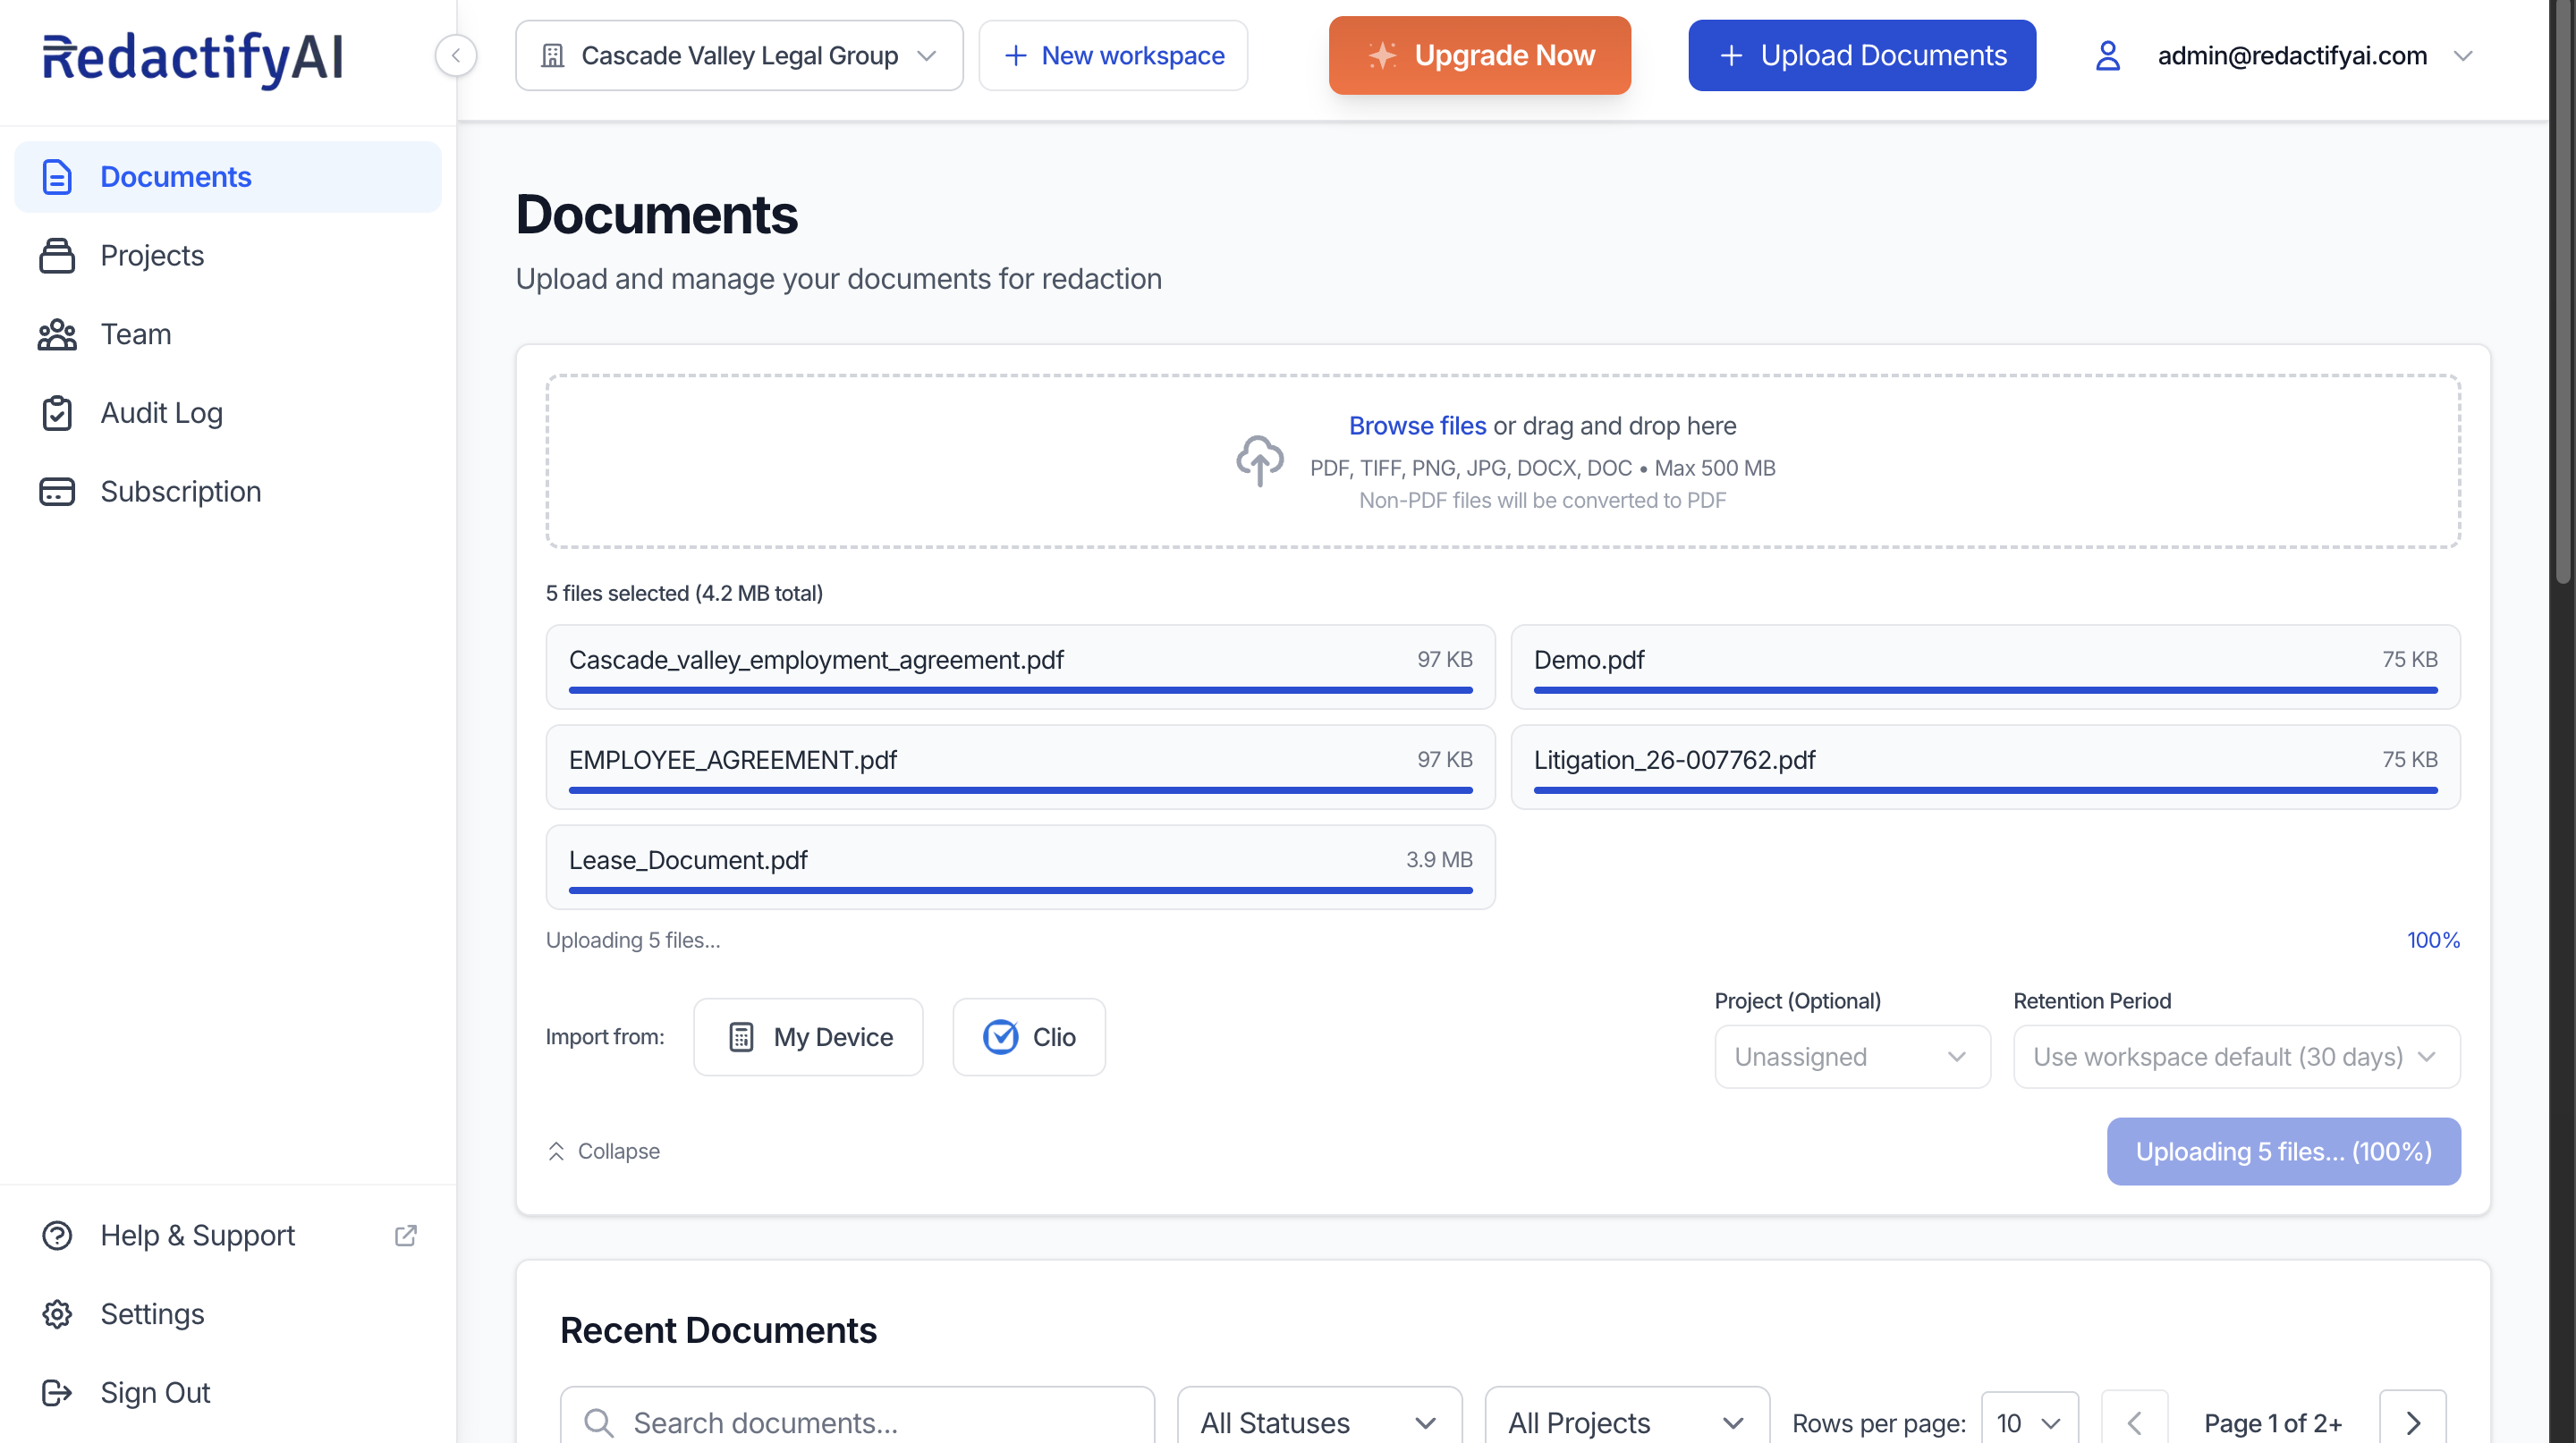Click the Lease_Document.pdf upload progress bar

point(1020,890)
